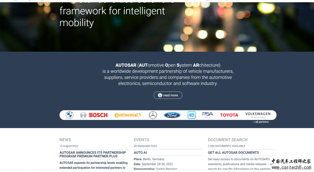The image size is (314, 172).
Task: Open the Premium Partner Plus news headline
Action: tap(93, 154)
